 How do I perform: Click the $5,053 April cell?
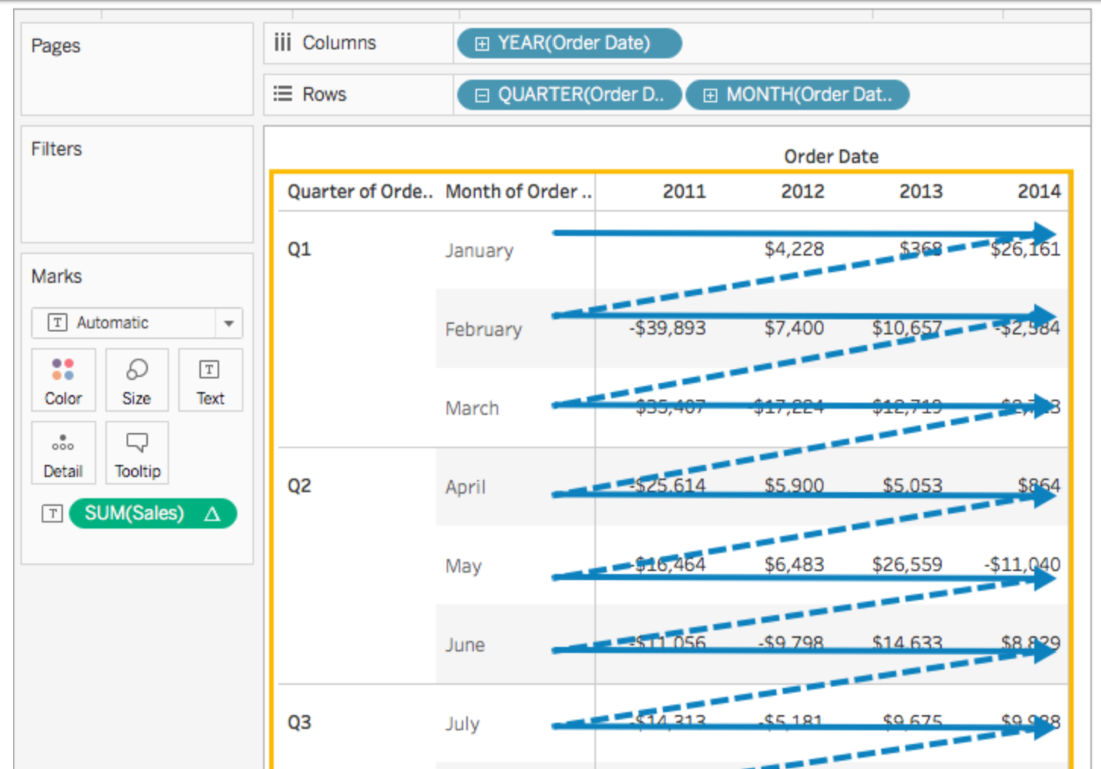[x=912, y=485]
